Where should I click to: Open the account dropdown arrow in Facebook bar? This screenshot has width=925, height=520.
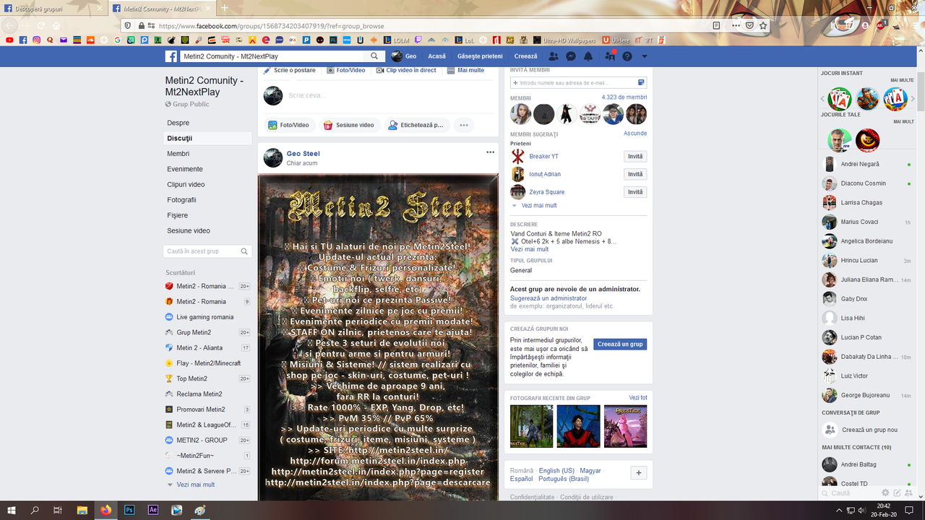[645, 56]
